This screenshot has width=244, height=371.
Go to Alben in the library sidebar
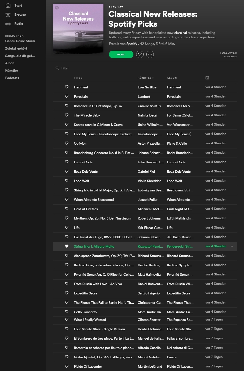(10, 63)
